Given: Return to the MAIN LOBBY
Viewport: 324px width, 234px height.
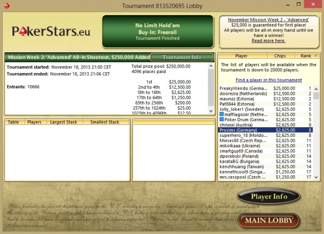Looking at the screenshot, I should pyautogui.click(x=269, y=221).
